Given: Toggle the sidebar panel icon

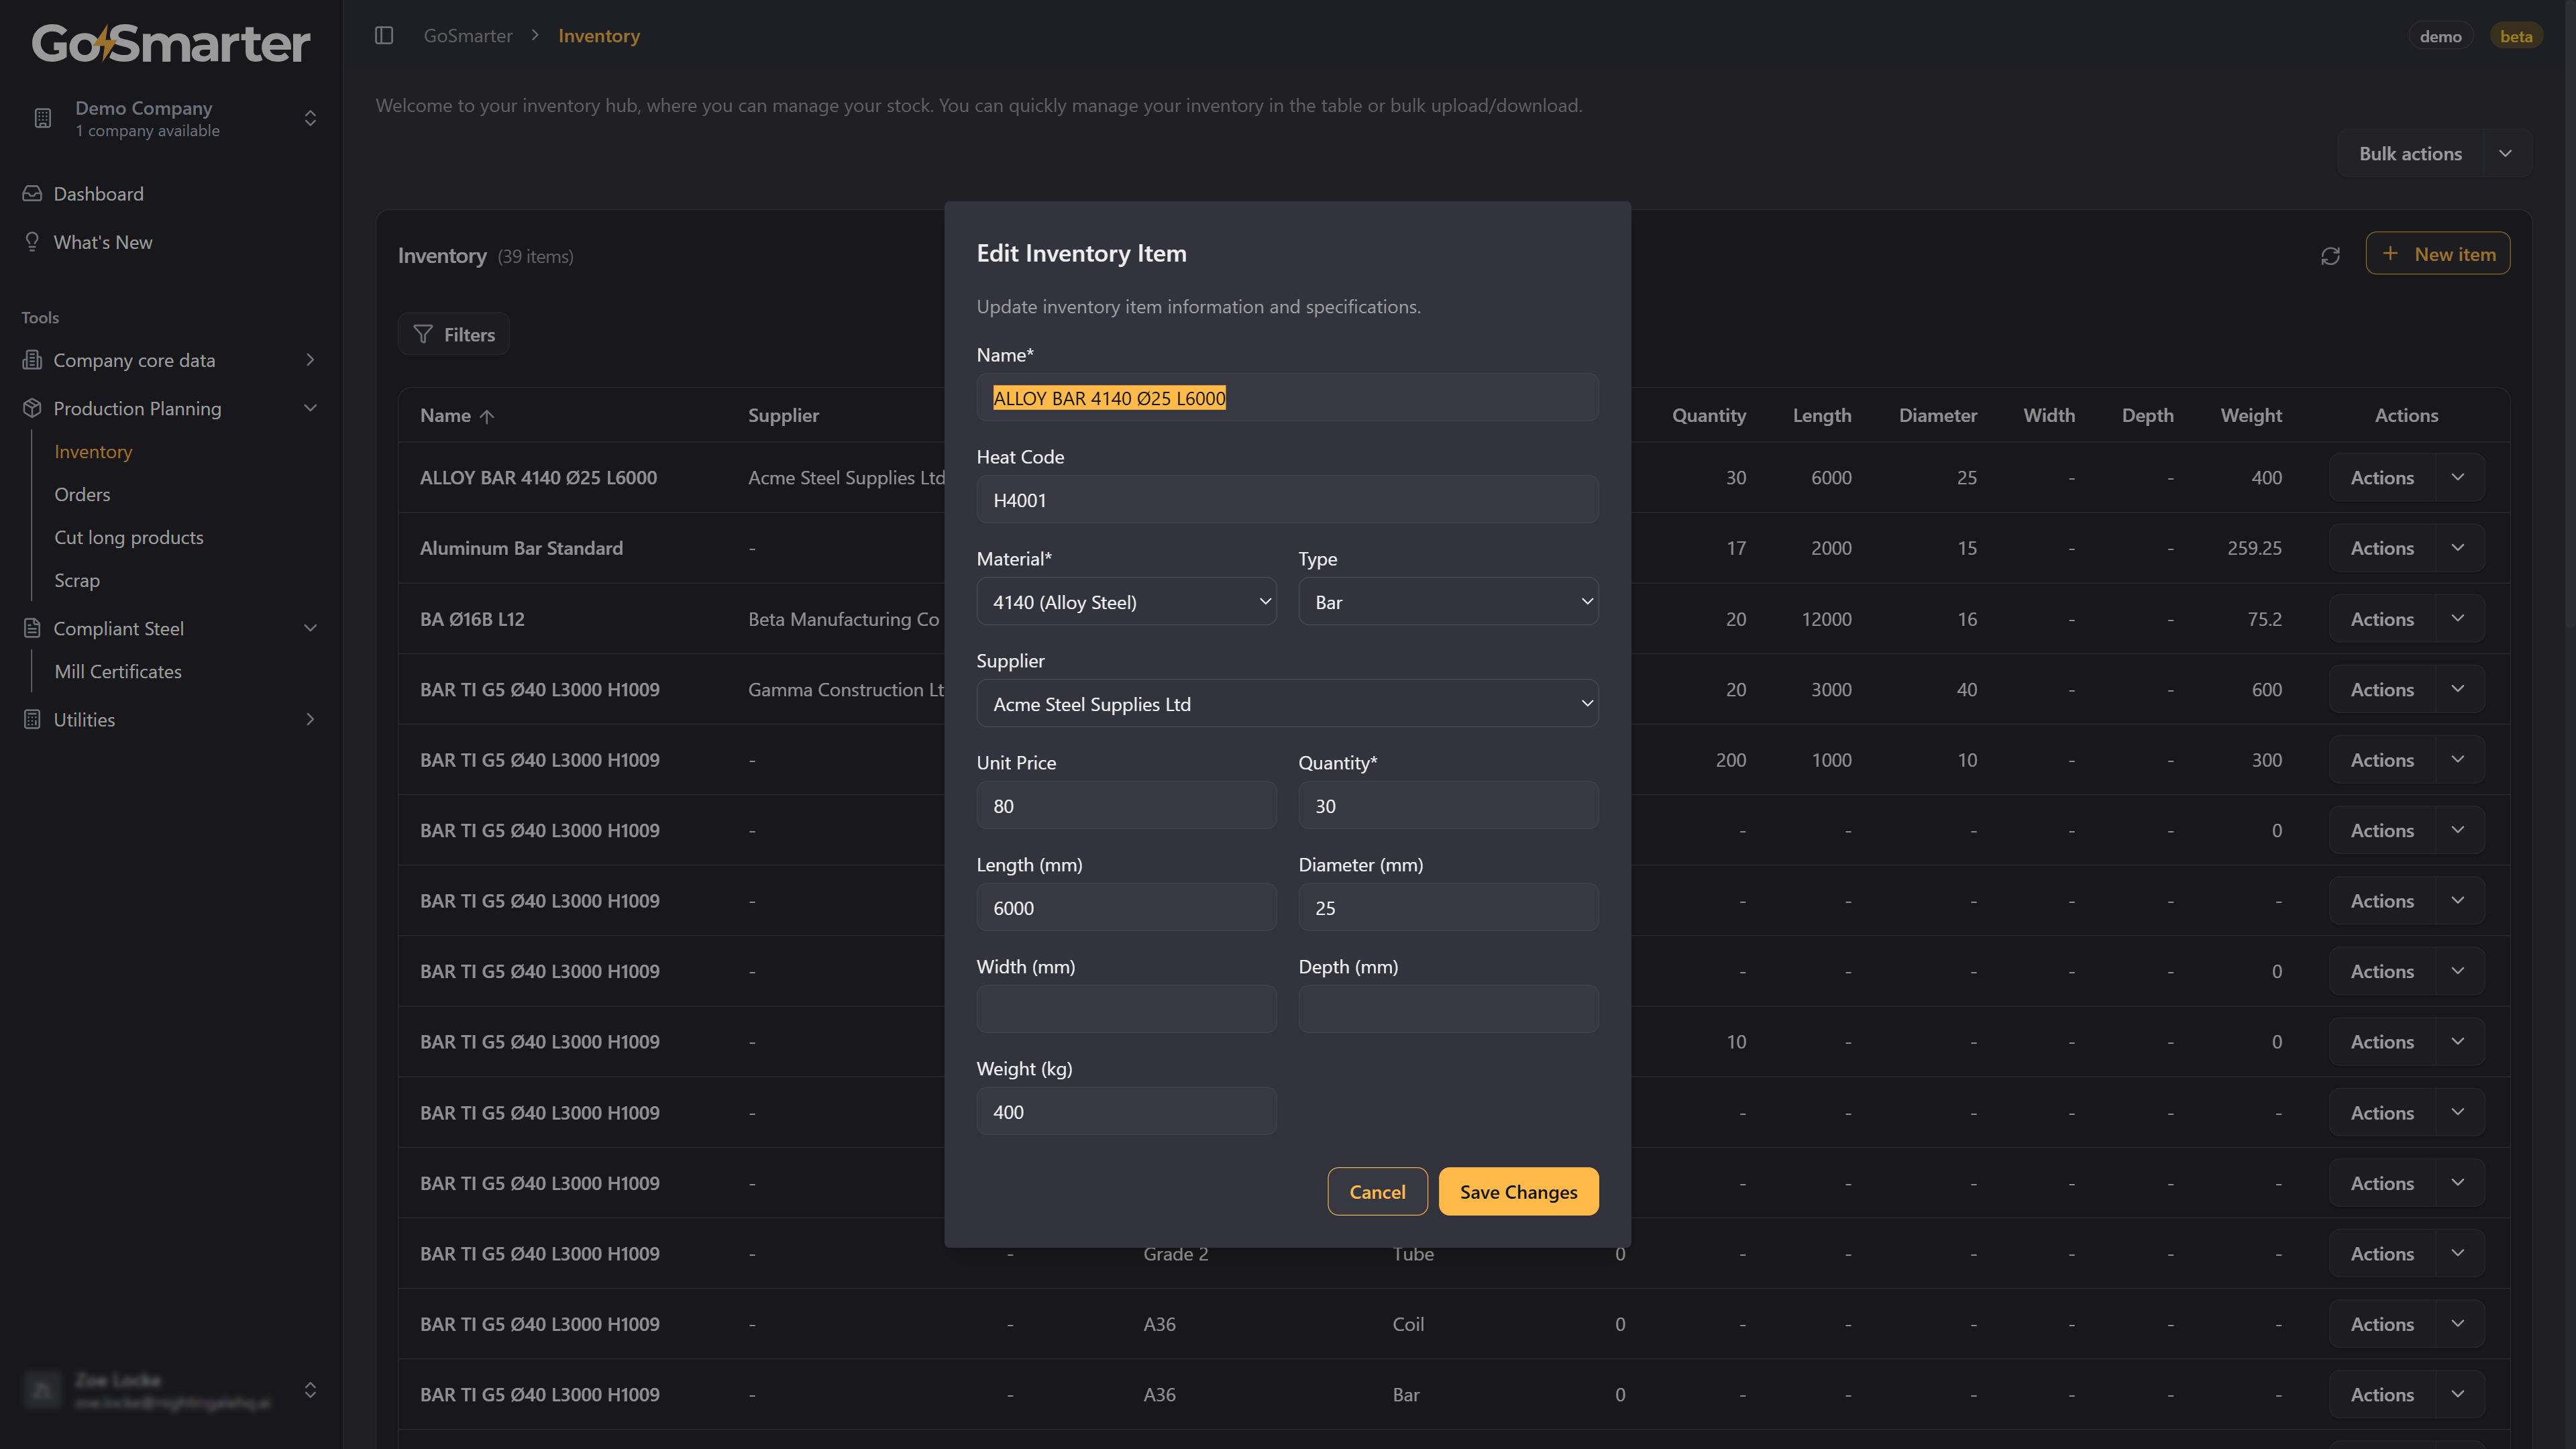Looking at the screenshot, I should coord(384,36).
